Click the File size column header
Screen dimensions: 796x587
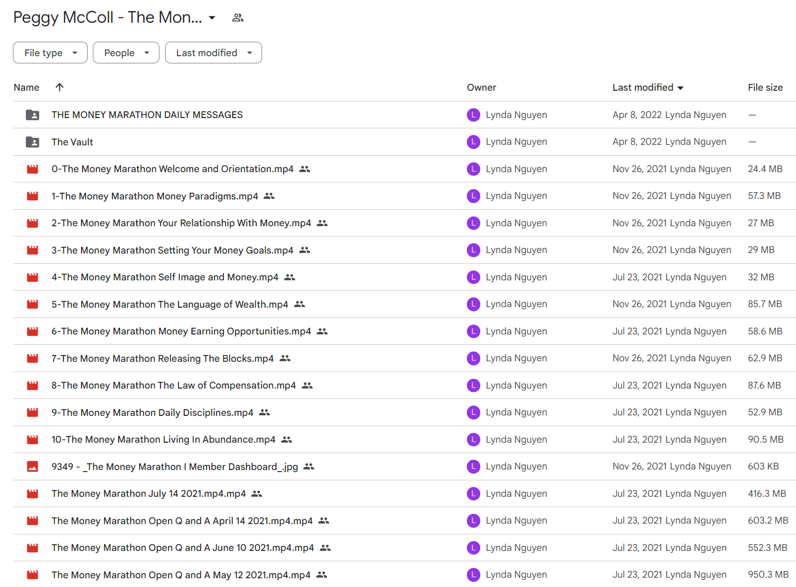tap(765, 88)
